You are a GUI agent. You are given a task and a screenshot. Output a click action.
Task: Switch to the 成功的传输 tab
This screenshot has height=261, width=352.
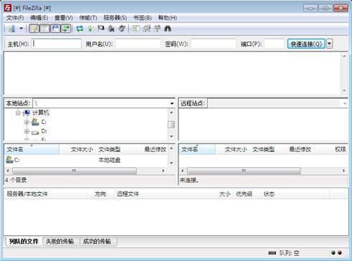97,242
